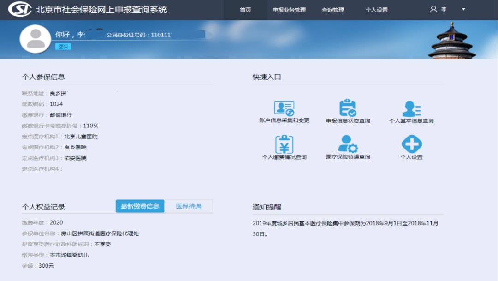The height and width of the screenshot is (281, 498).
Task: Open the 申报业务管理 menu
Action: tap(289, 10)
